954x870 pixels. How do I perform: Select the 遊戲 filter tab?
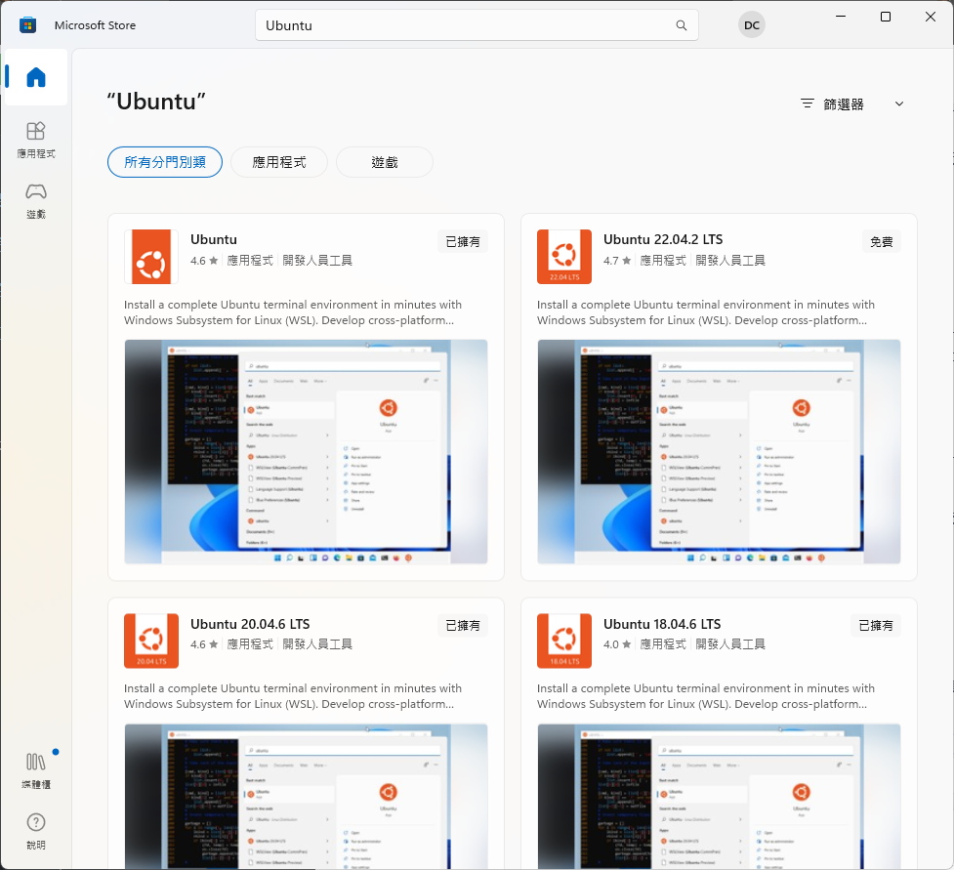[385, 162]
